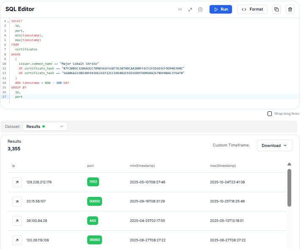Viewport: 301px width, 249px height.
Task: Enable Wrap long lines checkbox
Action: pyautogui.click(x=270, y=113)
